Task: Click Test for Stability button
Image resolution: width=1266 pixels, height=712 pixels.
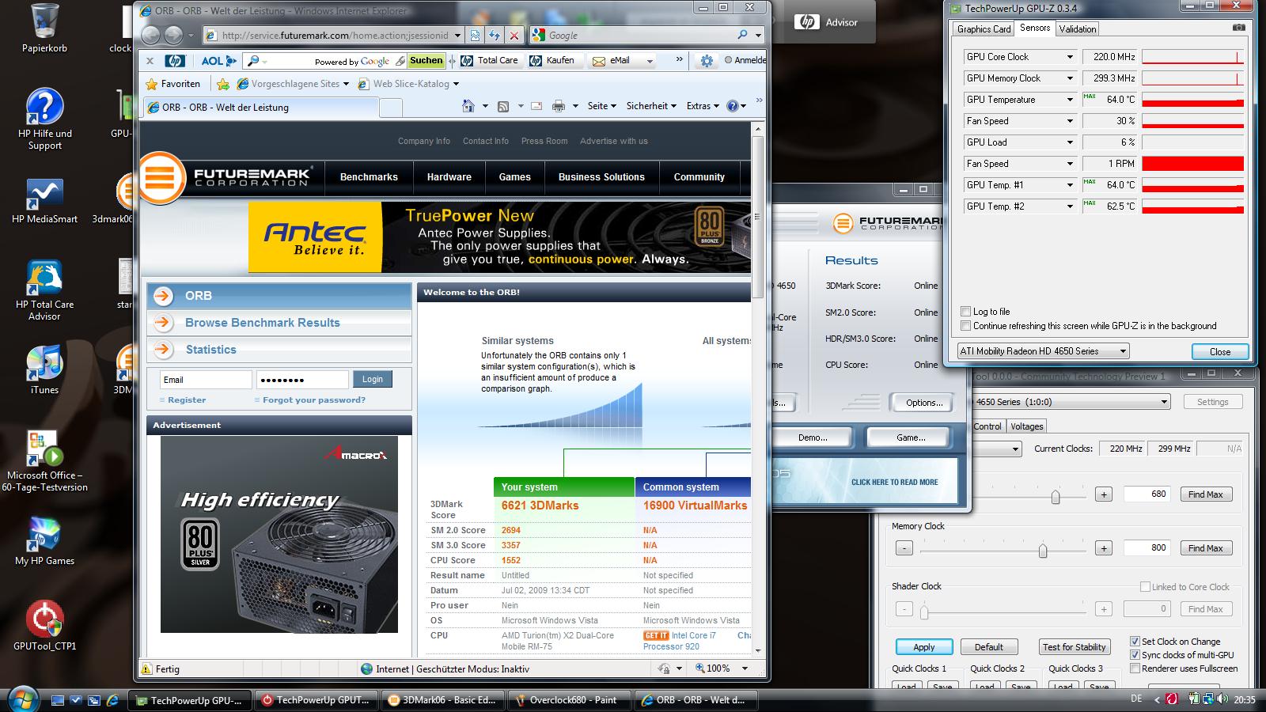Action: 1074,647
